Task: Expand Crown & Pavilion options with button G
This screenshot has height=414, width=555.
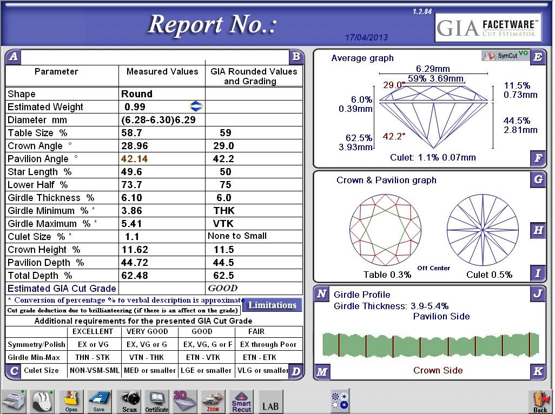Action: pyautogui.click(x=538, y=180)
